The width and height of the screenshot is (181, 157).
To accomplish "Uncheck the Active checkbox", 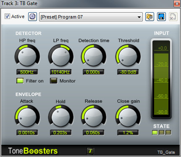I will coord(7,16).
